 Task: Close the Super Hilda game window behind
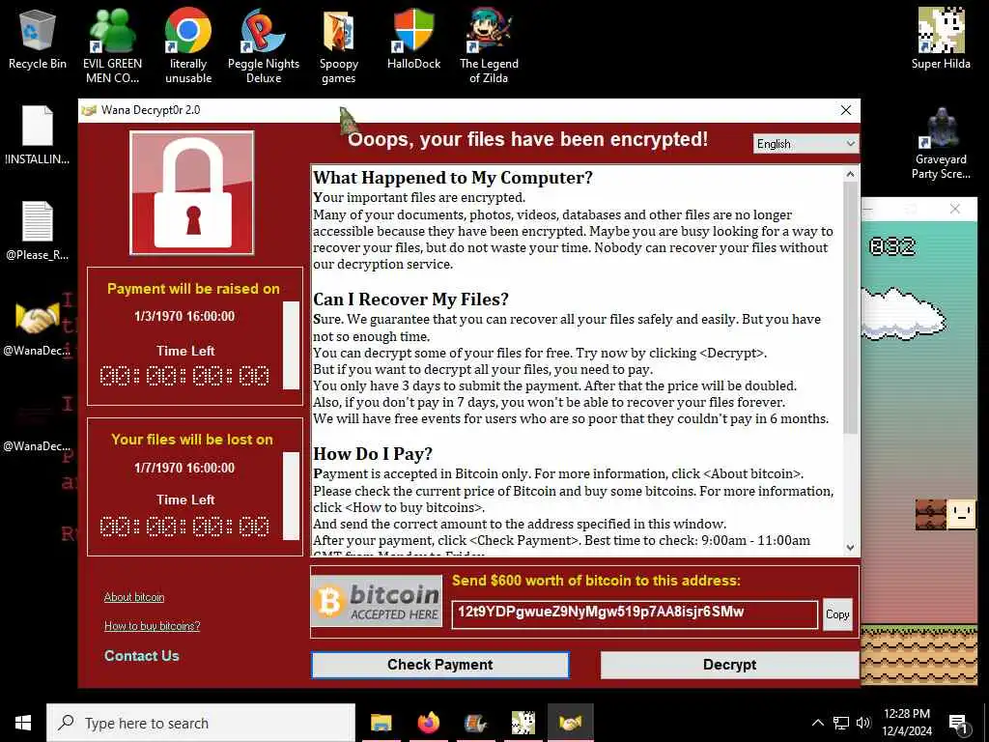[x=955, y=209]
